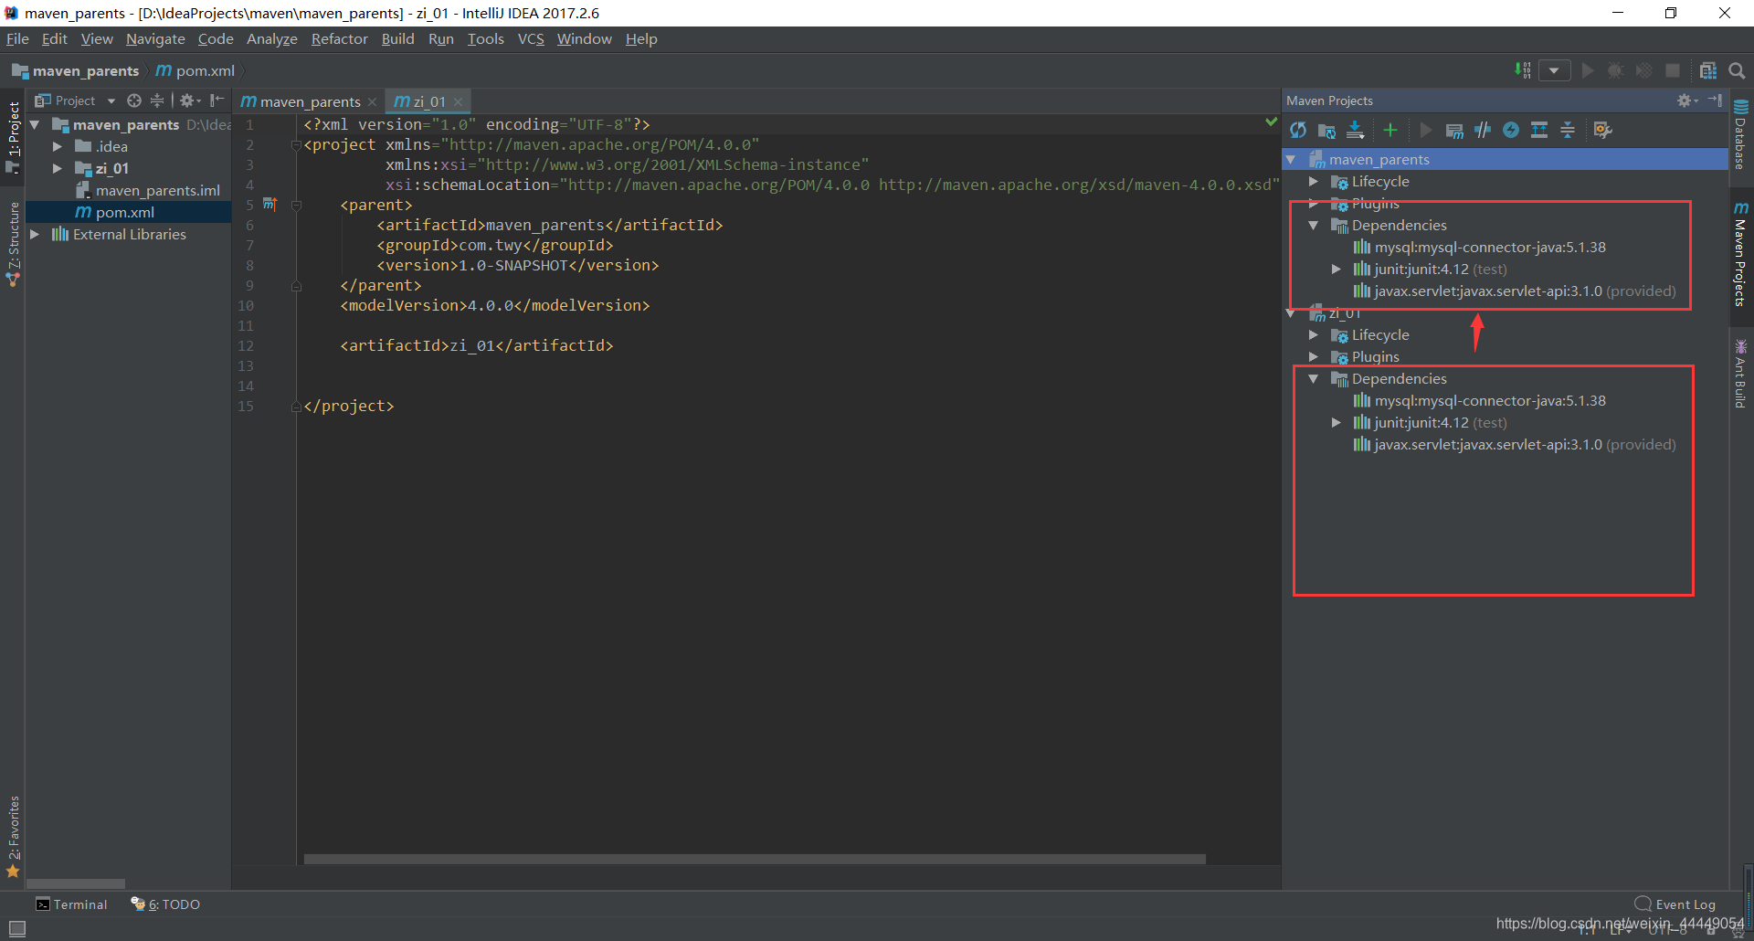Collapse maven_parents root in Project tree
The image size is (1754, 941).
pyautogui.click(x=35, y=124)
